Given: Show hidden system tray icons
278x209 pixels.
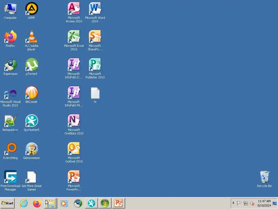Looking at the screenshot, I should coord(233,203).
